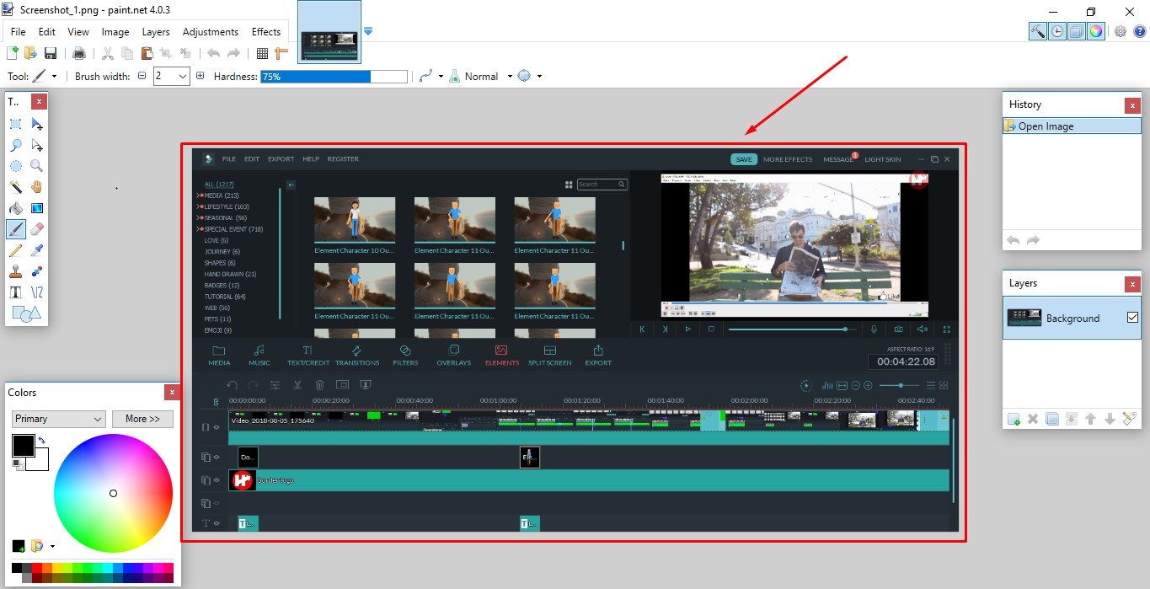Screen dimensions: 1150x589
Task: Click the scissors icon to cut clip
Action: (x=297, y=385)
